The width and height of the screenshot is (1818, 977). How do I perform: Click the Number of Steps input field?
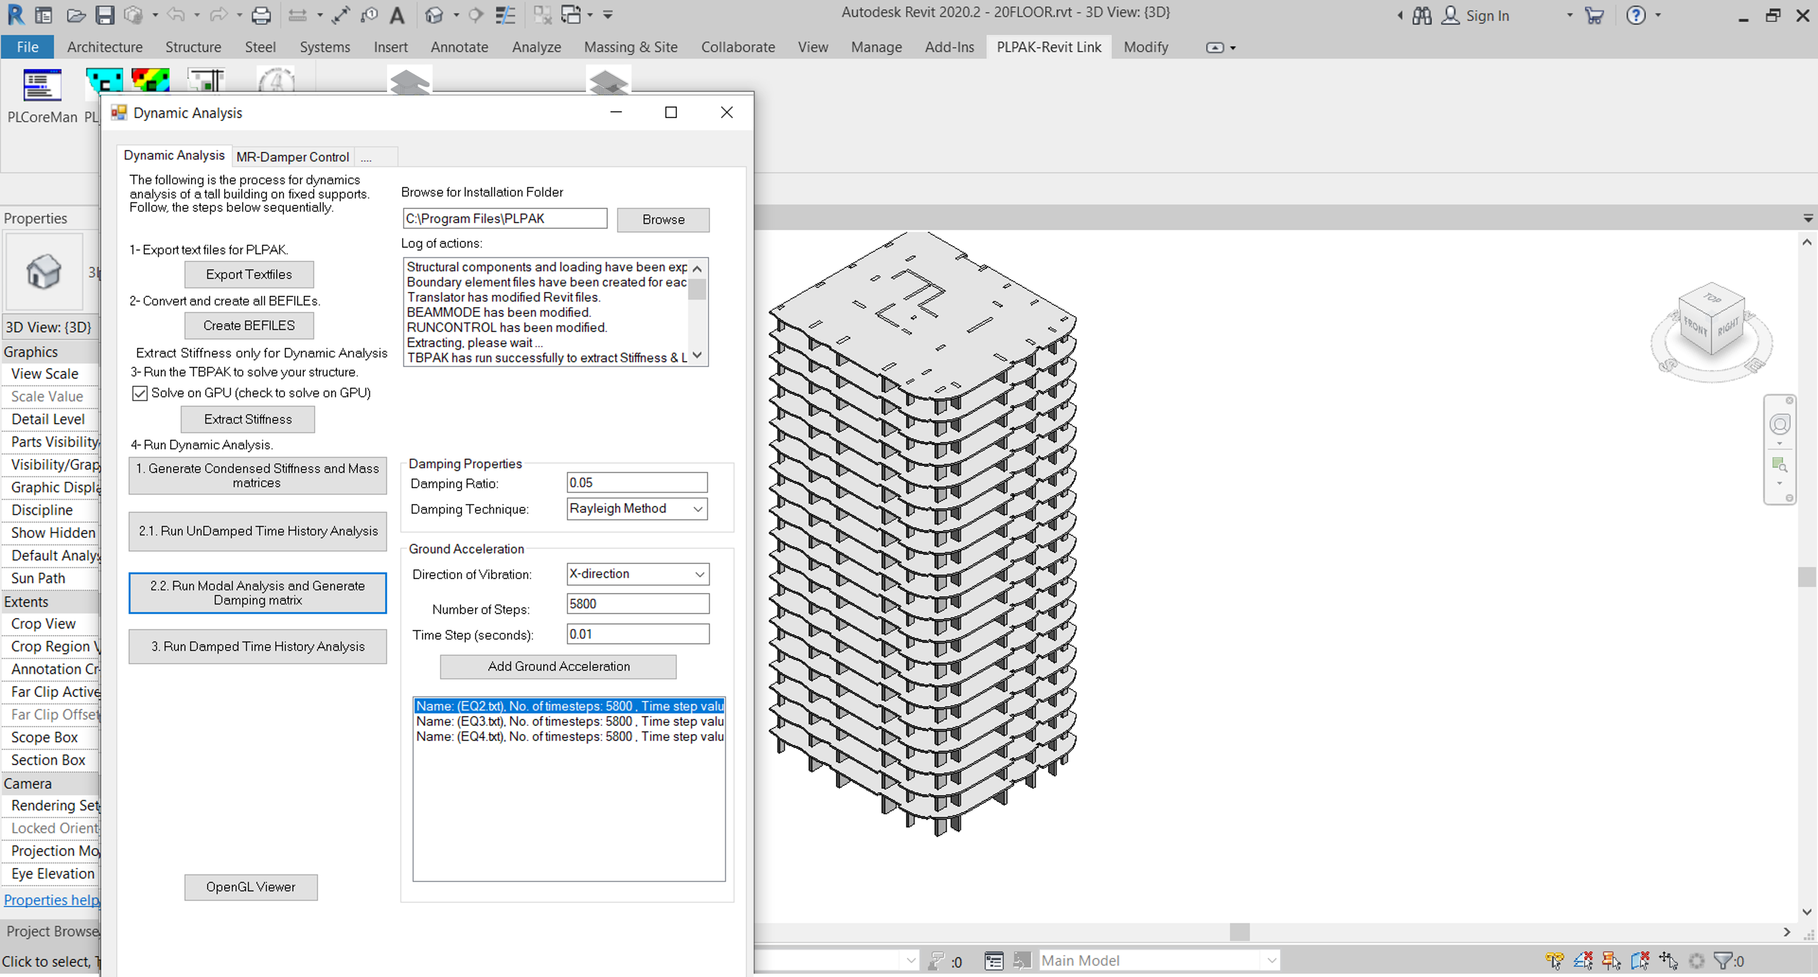(638, 604)
